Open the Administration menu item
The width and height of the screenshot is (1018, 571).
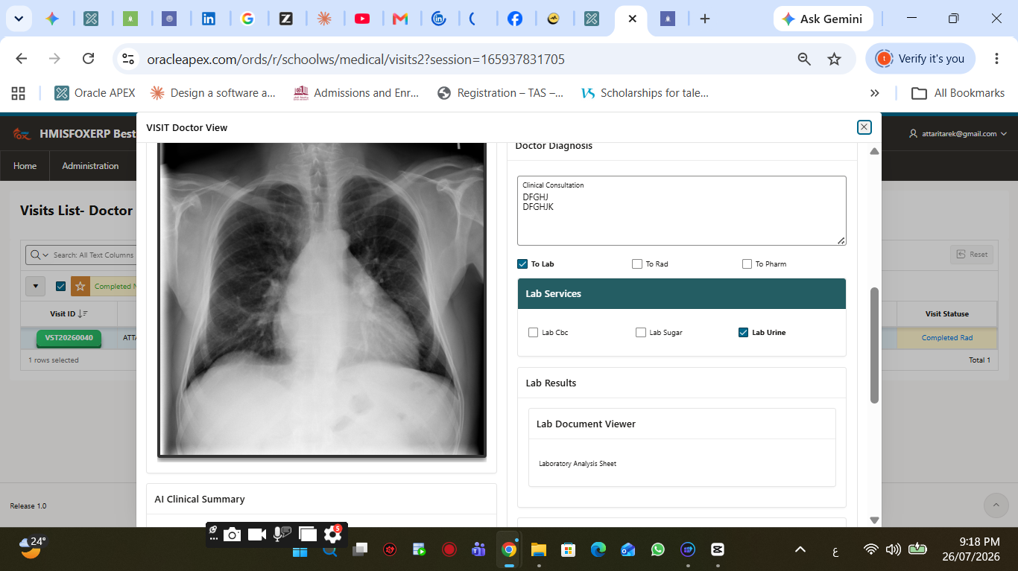(90, 166)
